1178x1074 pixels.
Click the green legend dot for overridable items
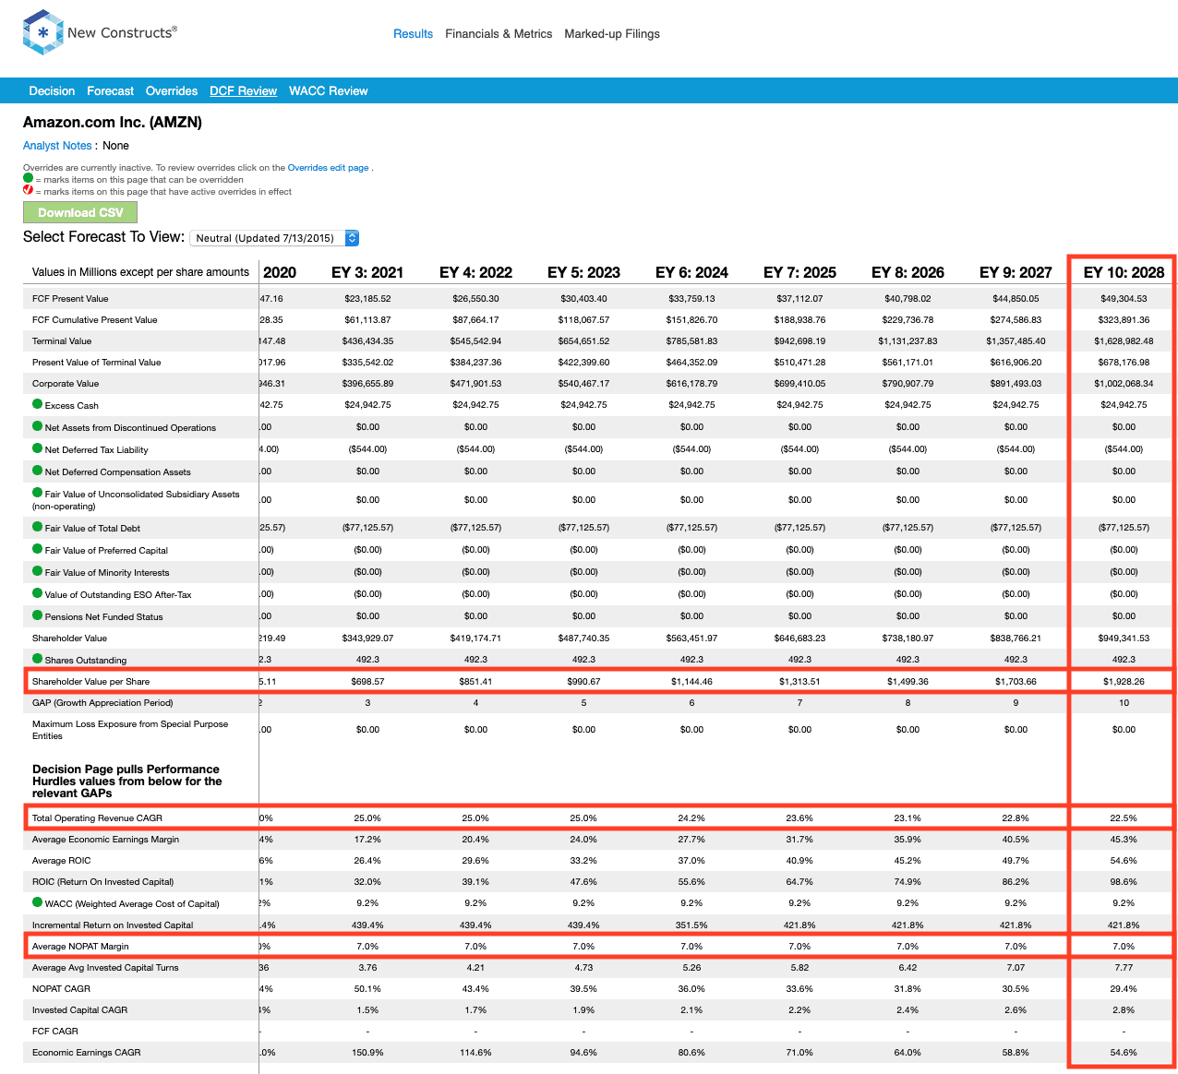pos(28,178)
